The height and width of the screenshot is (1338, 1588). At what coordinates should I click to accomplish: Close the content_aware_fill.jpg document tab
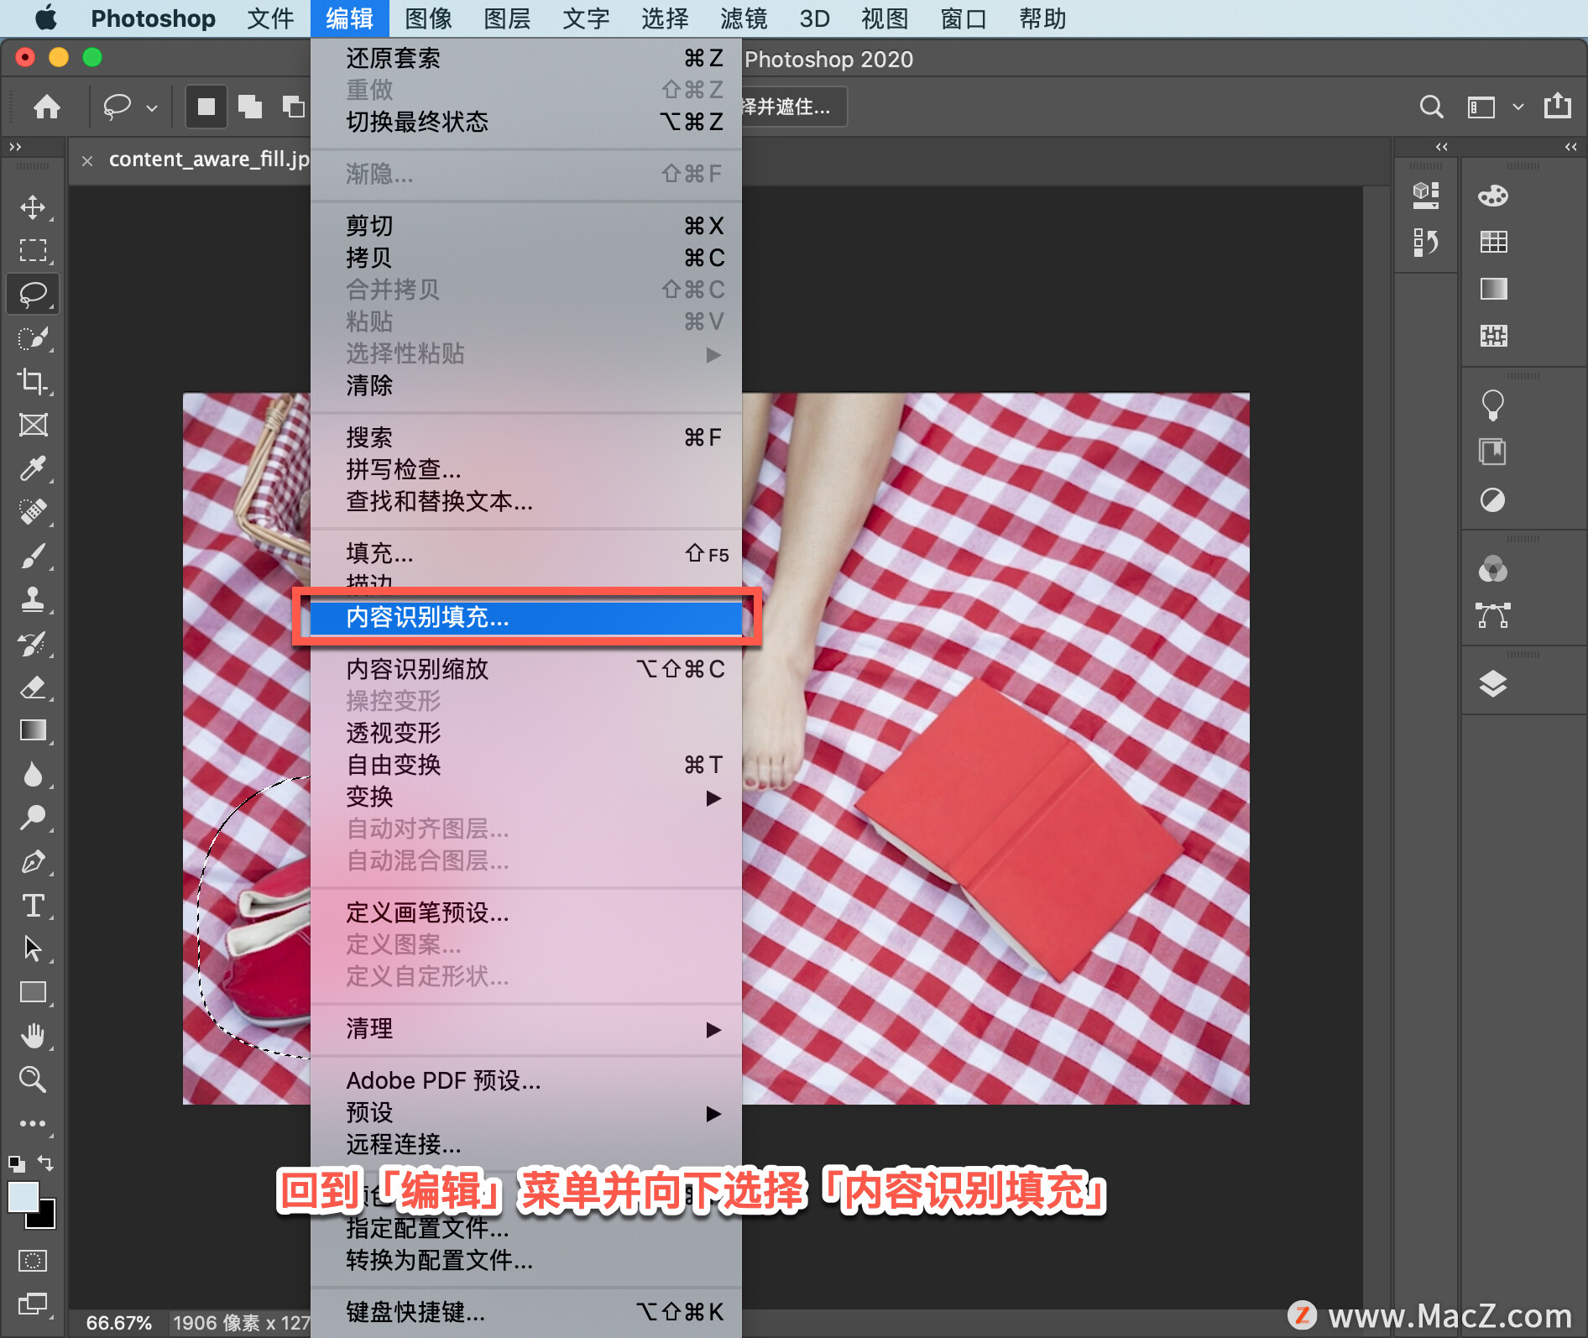87,160
